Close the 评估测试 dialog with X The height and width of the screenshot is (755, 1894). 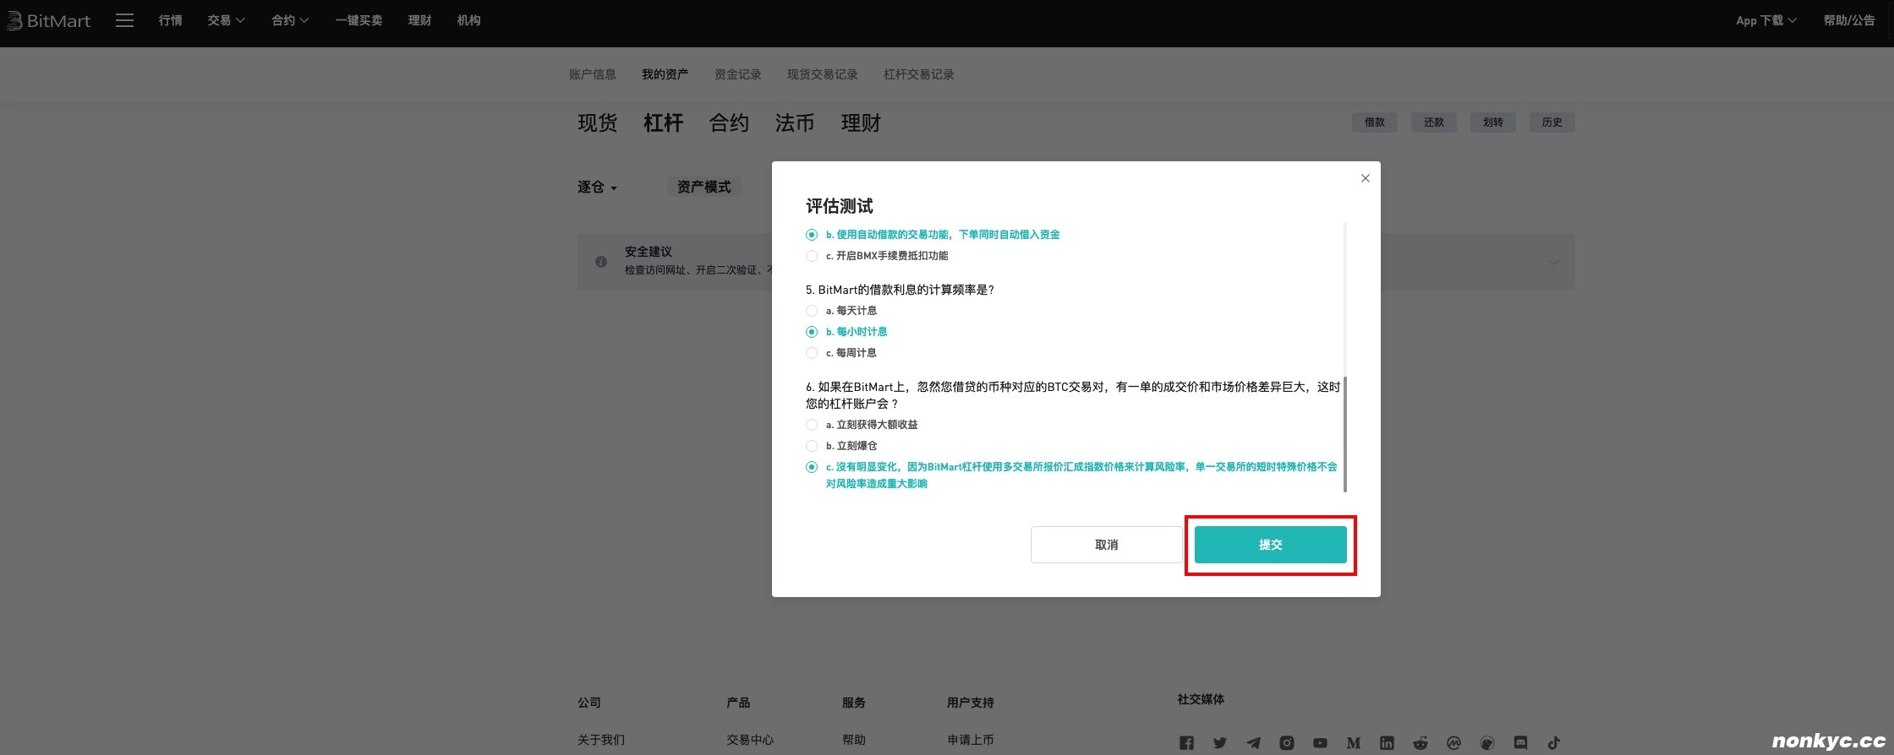[1365, 178]
